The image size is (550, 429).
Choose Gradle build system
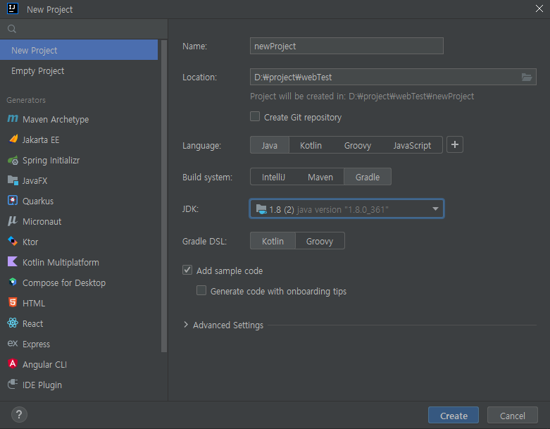tap(368, 177)
